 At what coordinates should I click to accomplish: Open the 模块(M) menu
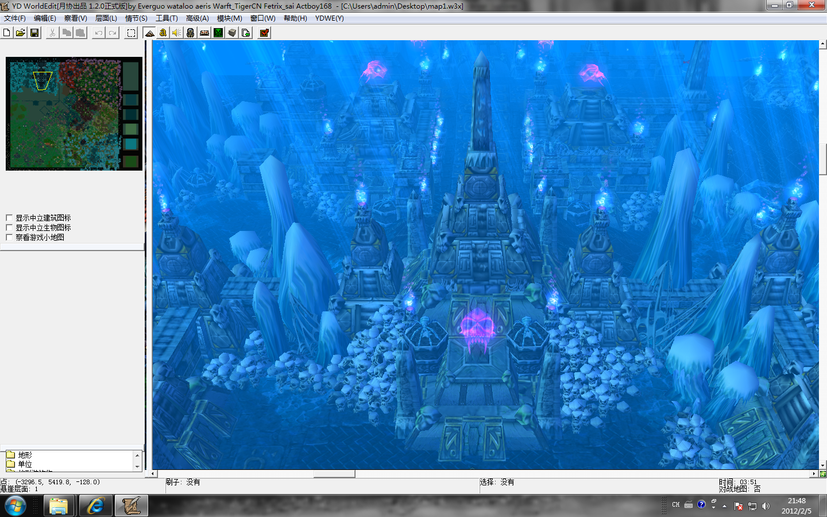click(229, 18)
